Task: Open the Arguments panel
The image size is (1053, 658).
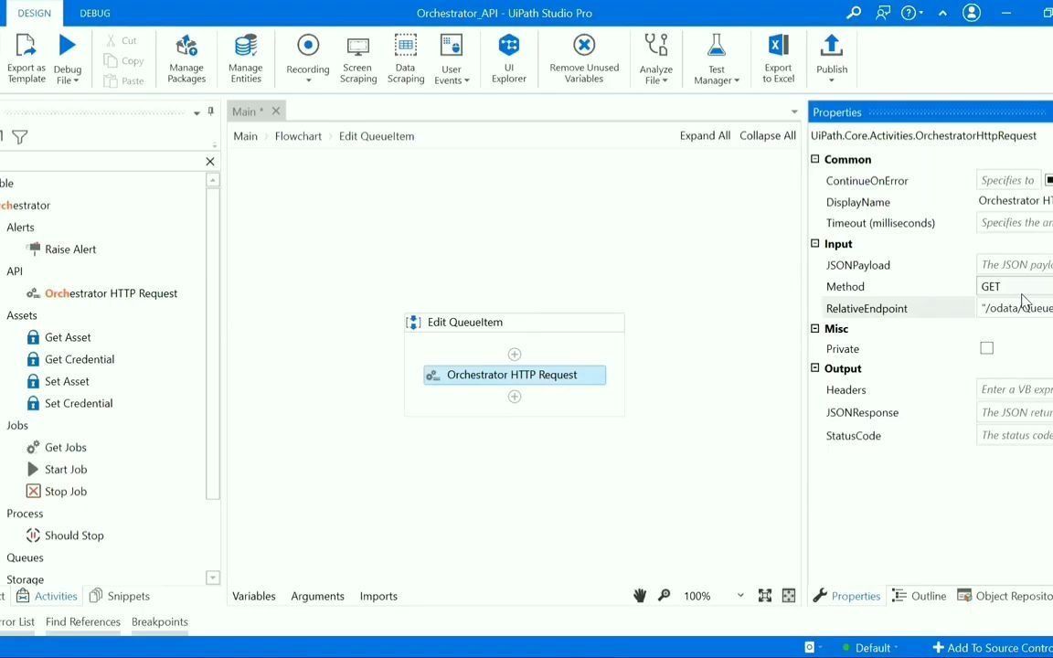Action: coord(317,596)
